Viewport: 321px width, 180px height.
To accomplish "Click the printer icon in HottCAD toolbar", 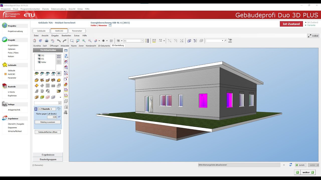I will coord(46,40).
